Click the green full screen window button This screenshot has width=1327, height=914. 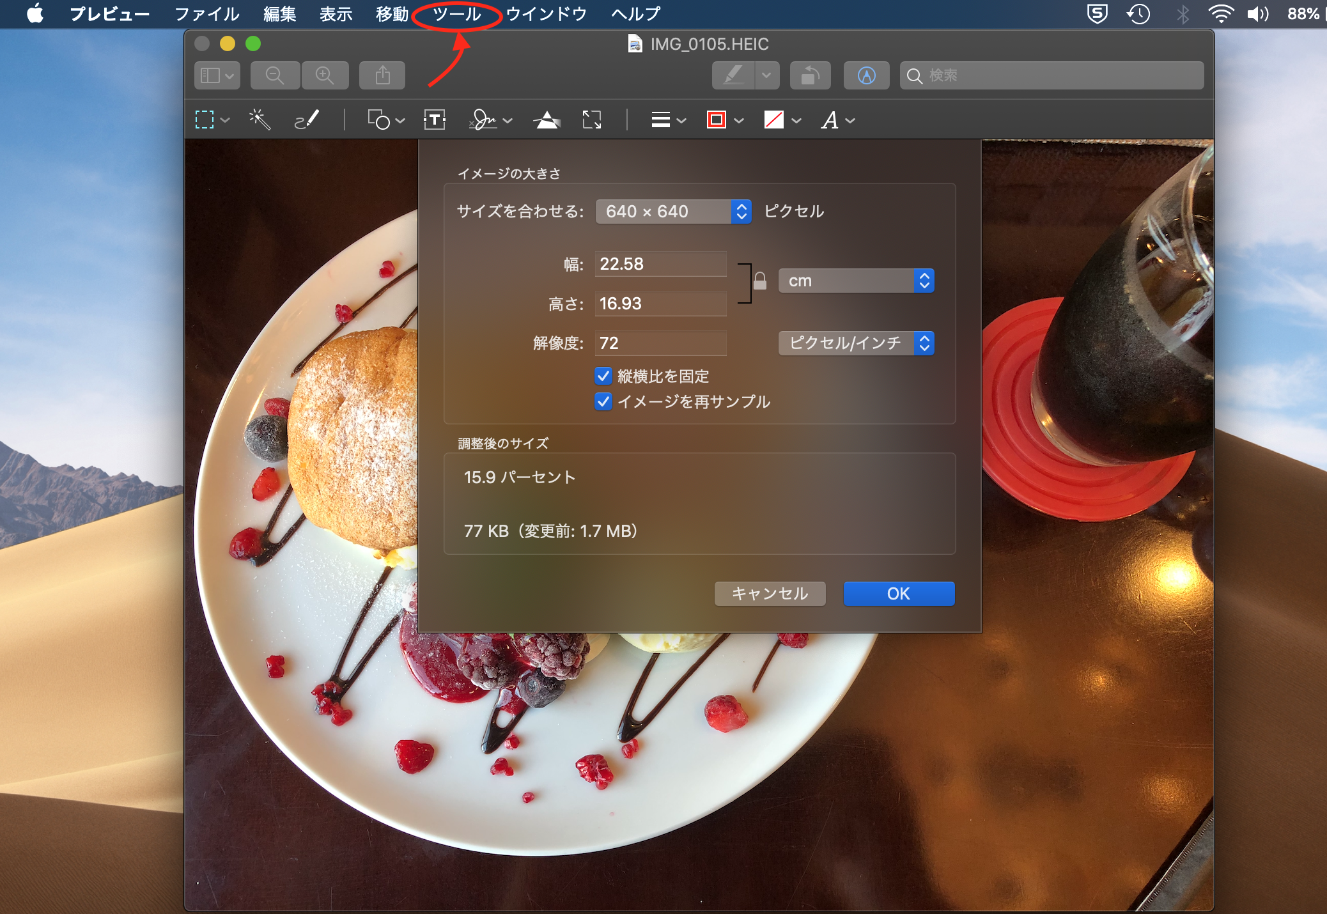(x=253, y=43)
